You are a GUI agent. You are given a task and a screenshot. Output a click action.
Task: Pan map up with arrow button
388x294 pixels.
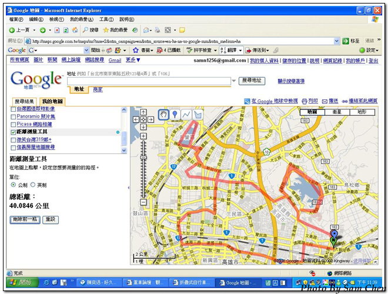pos(143,112)
